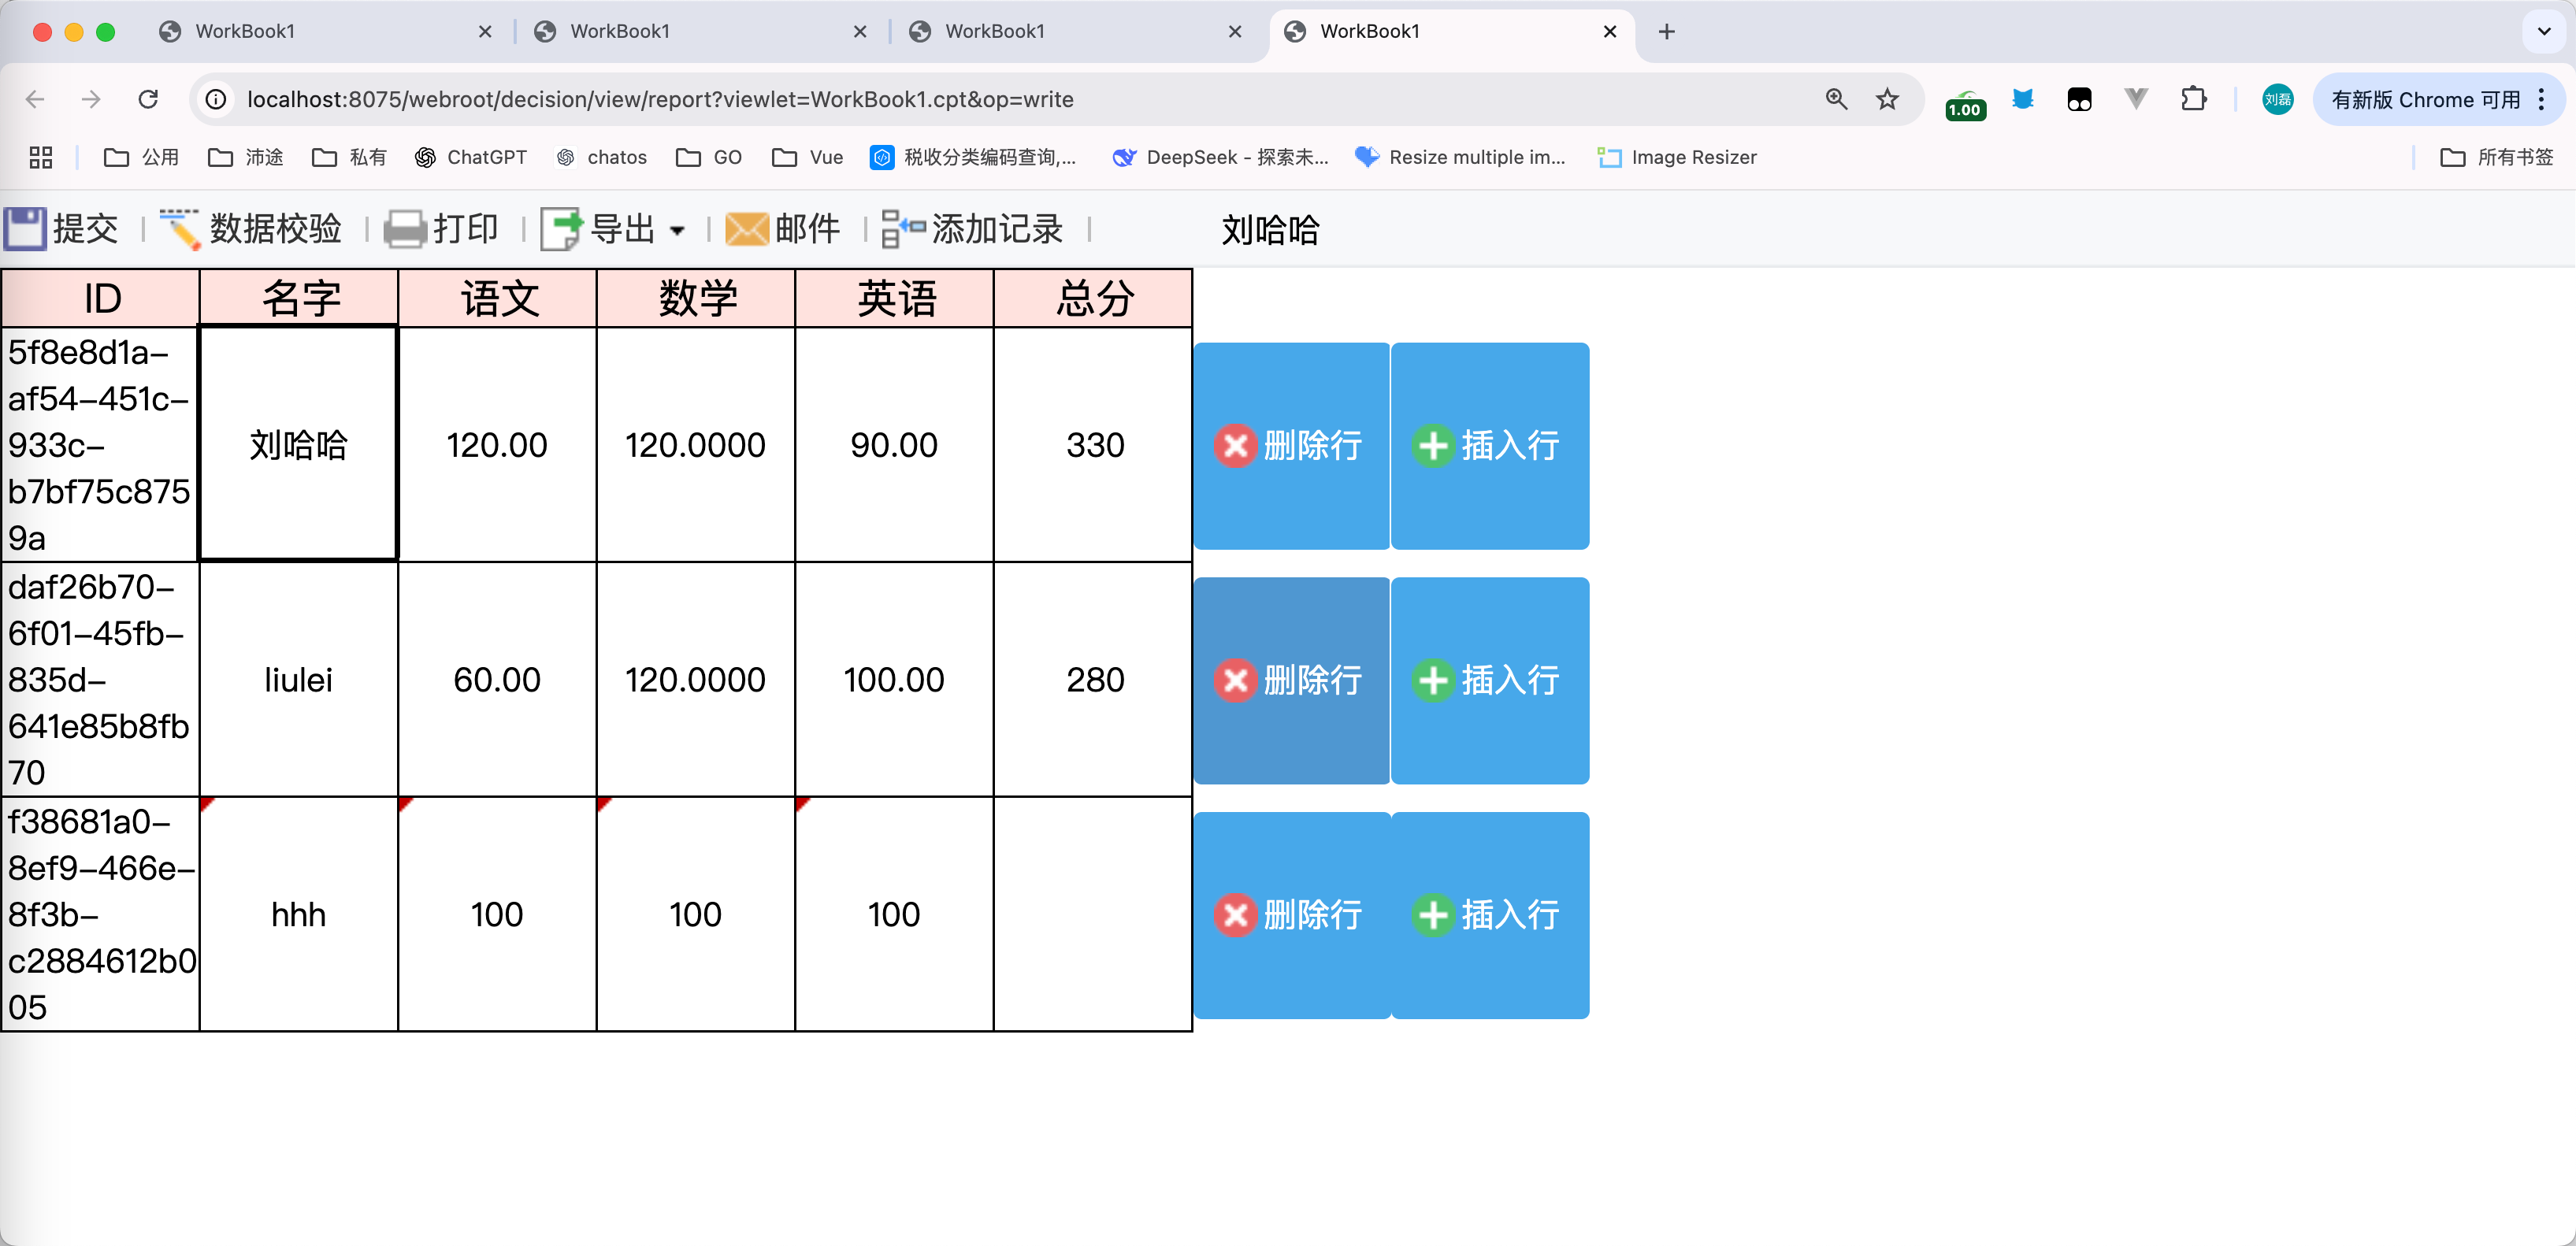The width and height of the screenshot is (2576, 1246).
Task: Open the Vue bookmark folder
Action: click(807, 157)
